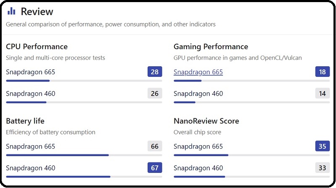Click Snapdragon 460 under NanoReview Score
This screenshot has height=188, width=336.
tap(198, 168)
